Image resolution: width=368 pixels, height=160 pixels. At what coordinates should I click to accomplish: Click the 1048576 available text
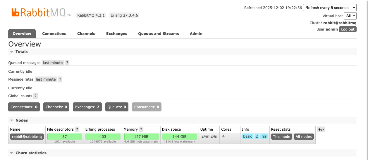pos(103,142)
